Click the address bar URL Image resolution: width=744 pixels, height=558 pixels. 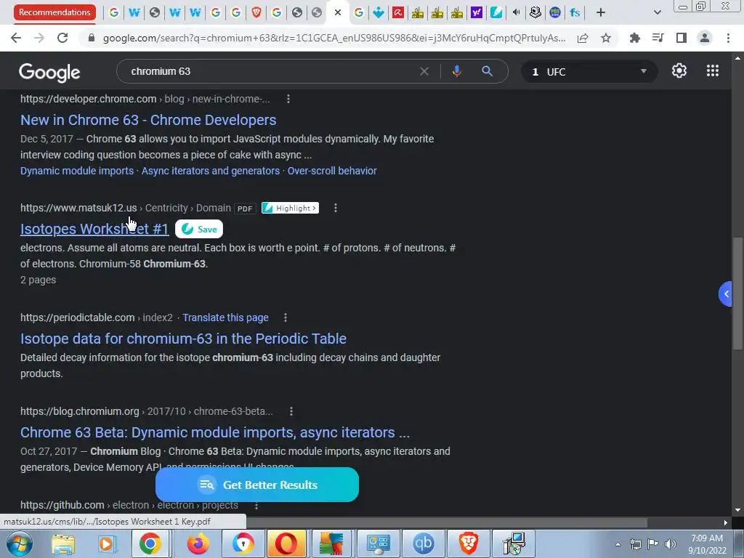(334, 38)
